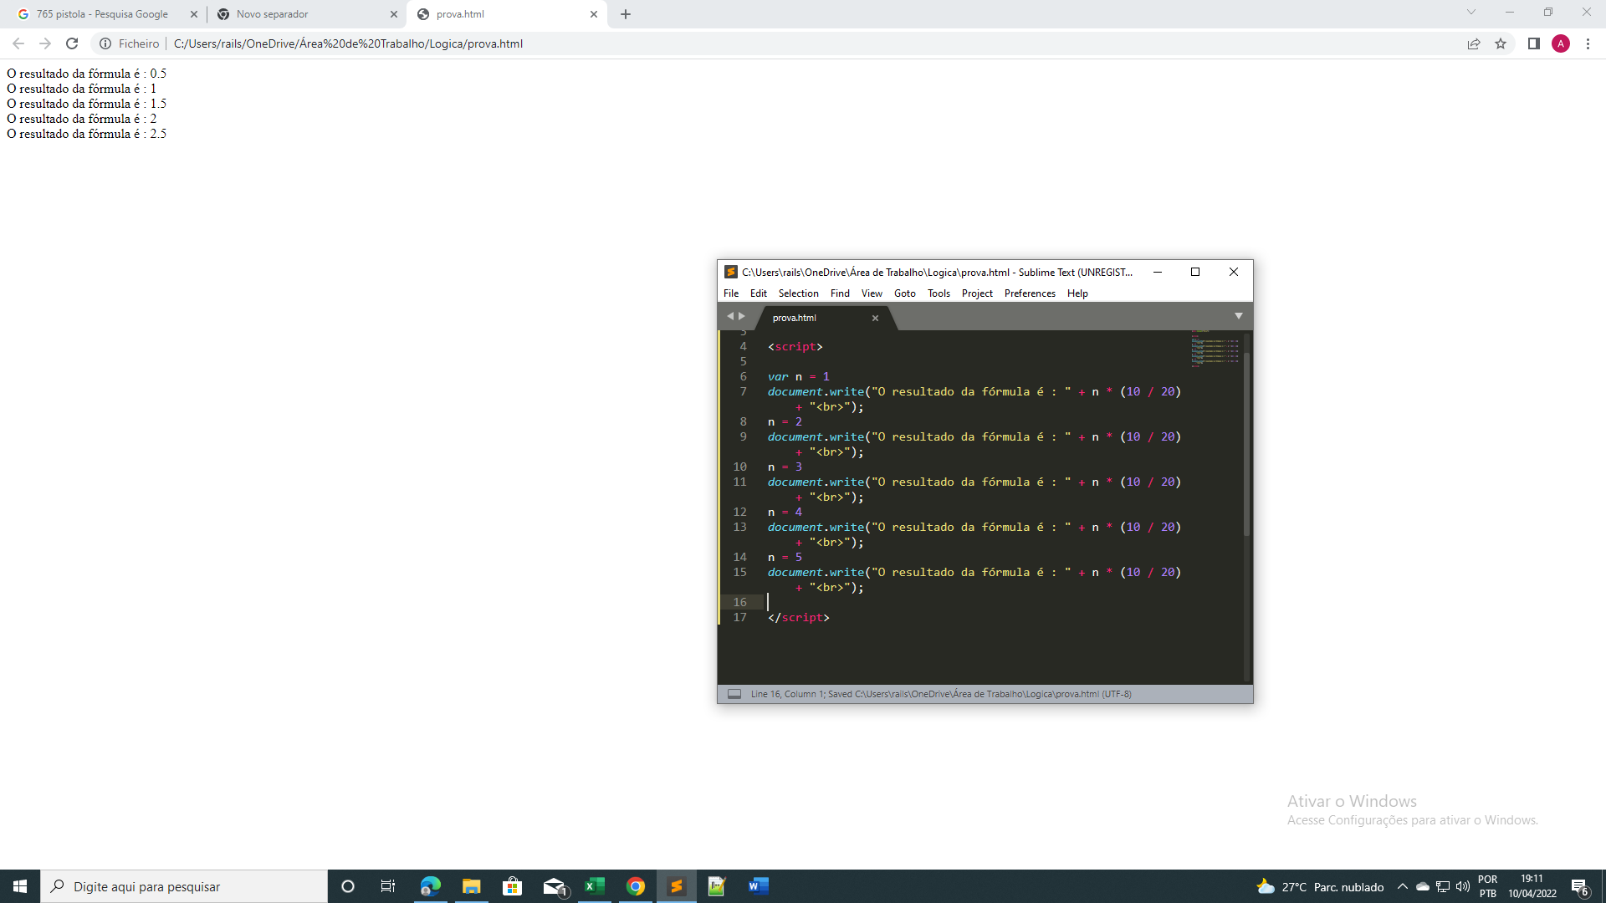Screen dimensions: 1606x903
Task: Close the prova.html Chrome tab
Action: click(594, 14)
